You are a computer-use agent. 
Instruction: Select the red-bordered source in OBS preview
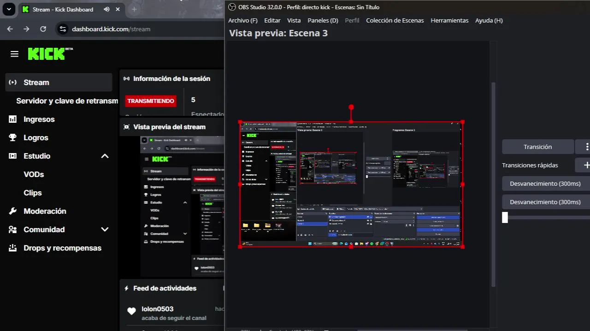[x=351, y=184]
